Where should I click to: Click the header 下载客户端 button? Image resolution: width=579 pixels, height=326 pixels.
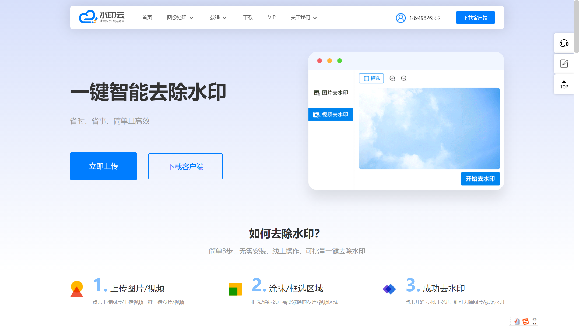coord(475,17)
